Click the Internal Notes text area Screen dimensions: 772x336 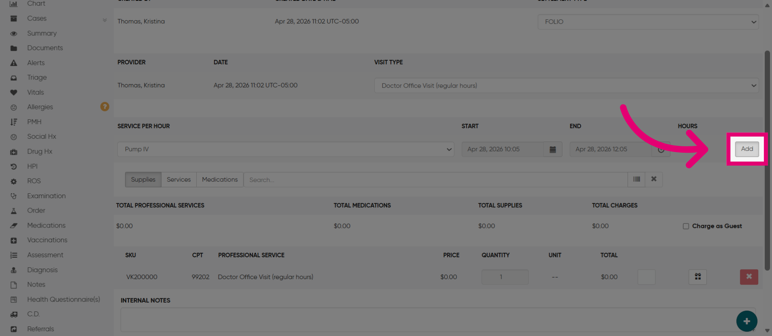coord(438,320)
